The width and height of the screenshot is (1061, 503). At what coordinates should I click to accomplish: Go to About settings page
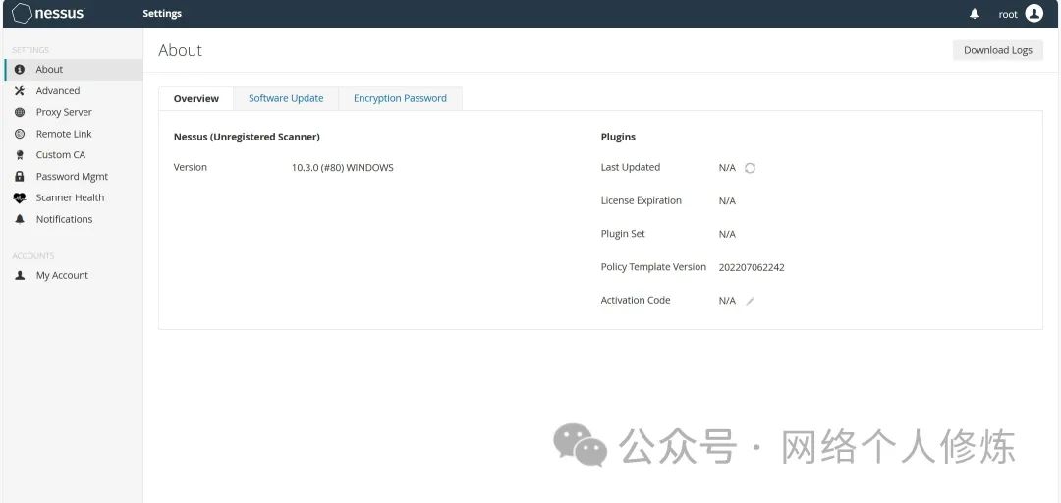click(x=73, y=69)
